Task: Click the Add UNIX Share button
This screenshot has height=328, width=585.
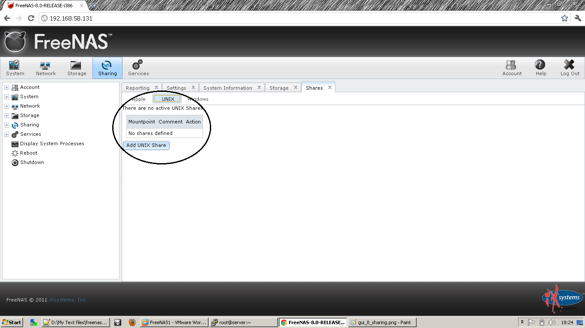Action: tap(146, 145)
